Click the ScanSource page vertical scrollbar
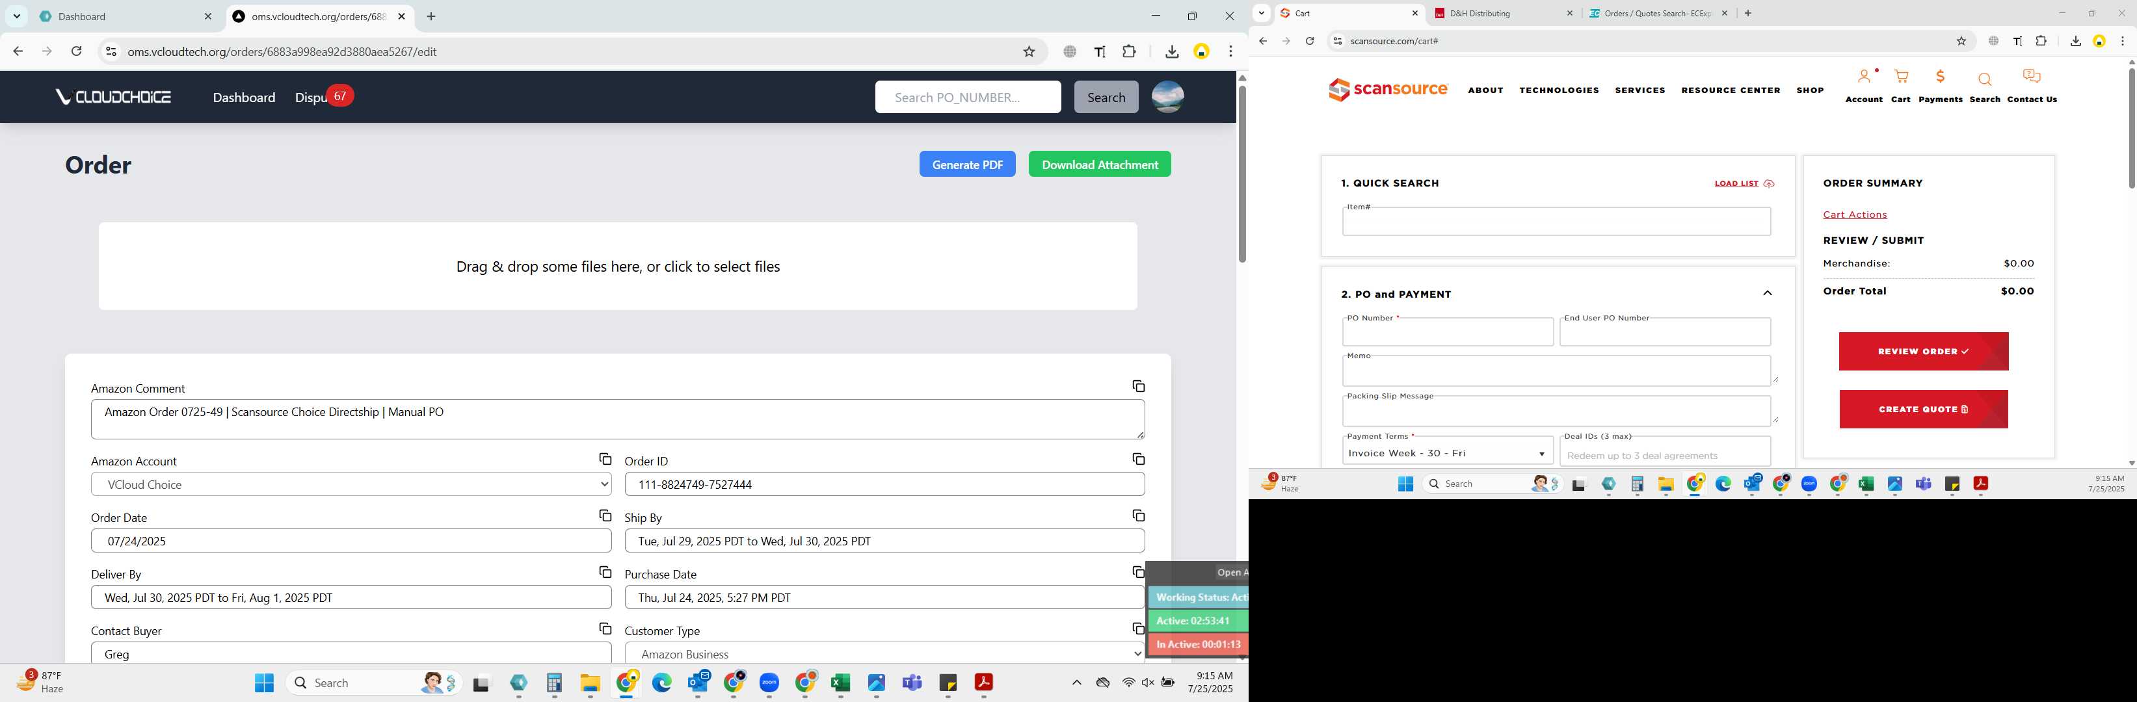Screen dimensions: 2137x702 (2131, 129)
